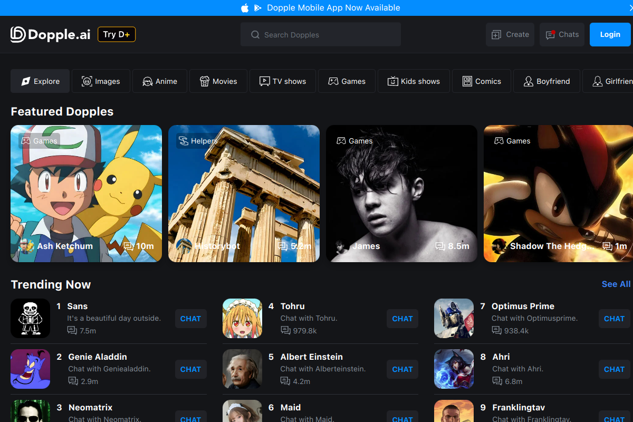
Task: Click the Sans skeleton avatar
Action: [x=30, y=319]
